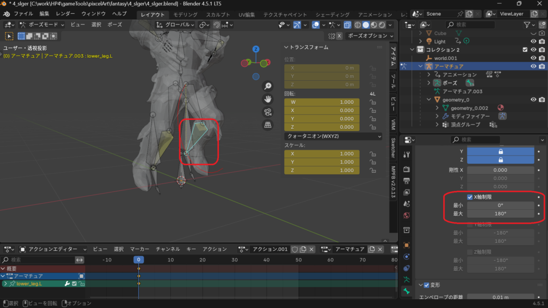Open the ポーズモード mode dropdown
Screen dimensions: 548x308
(x=42, y=25)
